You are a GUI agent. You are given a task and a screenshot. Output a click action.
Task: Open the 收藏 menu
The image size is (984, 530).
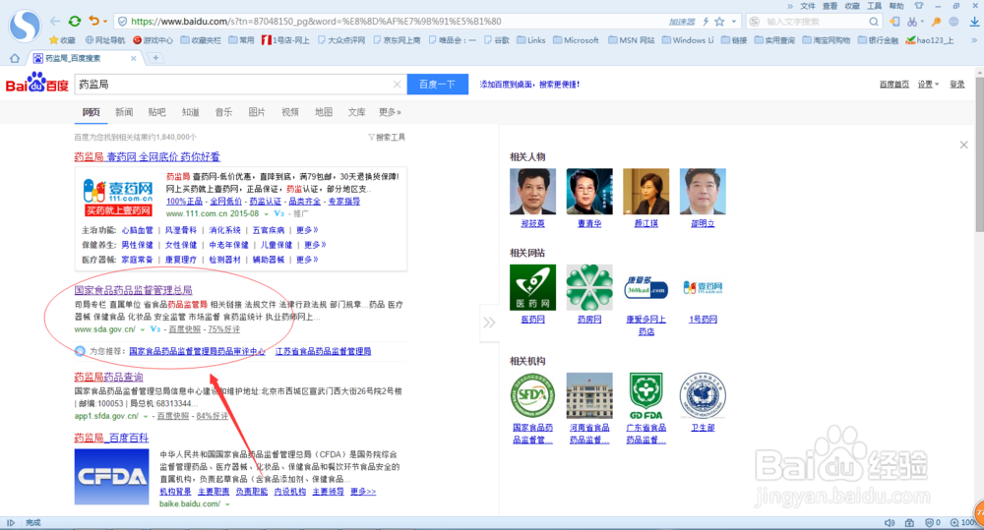(x=851, y=6)
